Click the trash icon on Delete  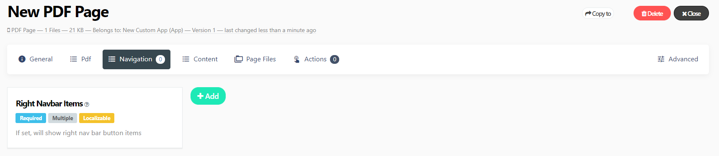point(644,14)
